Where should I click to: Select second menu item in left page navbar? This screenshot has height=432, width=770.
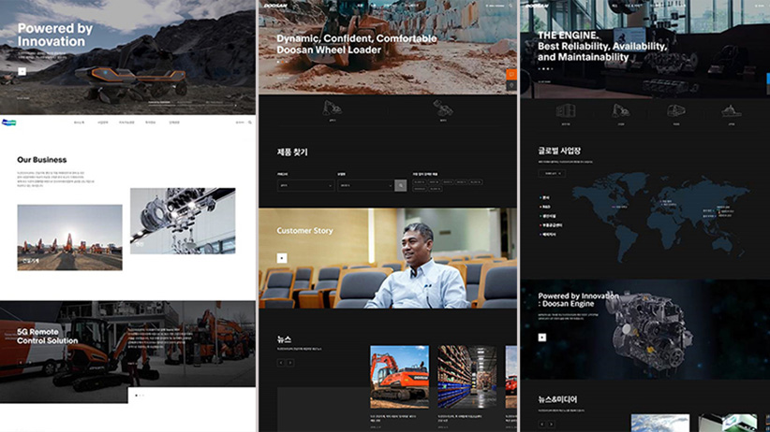(x=103, y=122)
